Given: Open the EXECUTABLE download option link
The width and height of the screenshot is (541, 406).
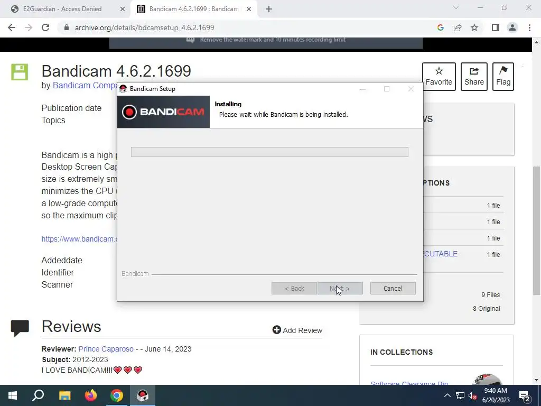Looking at the screenshot, I should 440,254.
